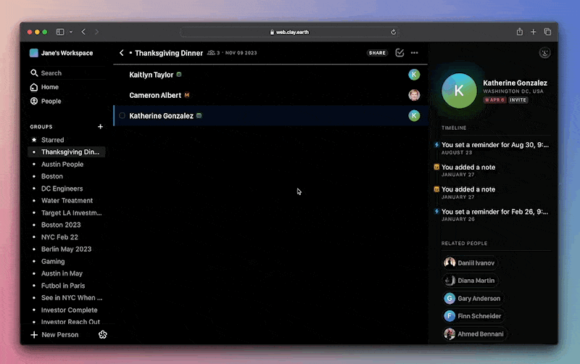The width and height of the screenshot is (580, 364).
Task: Add a new group with plus icon
Action: point(100,126)
